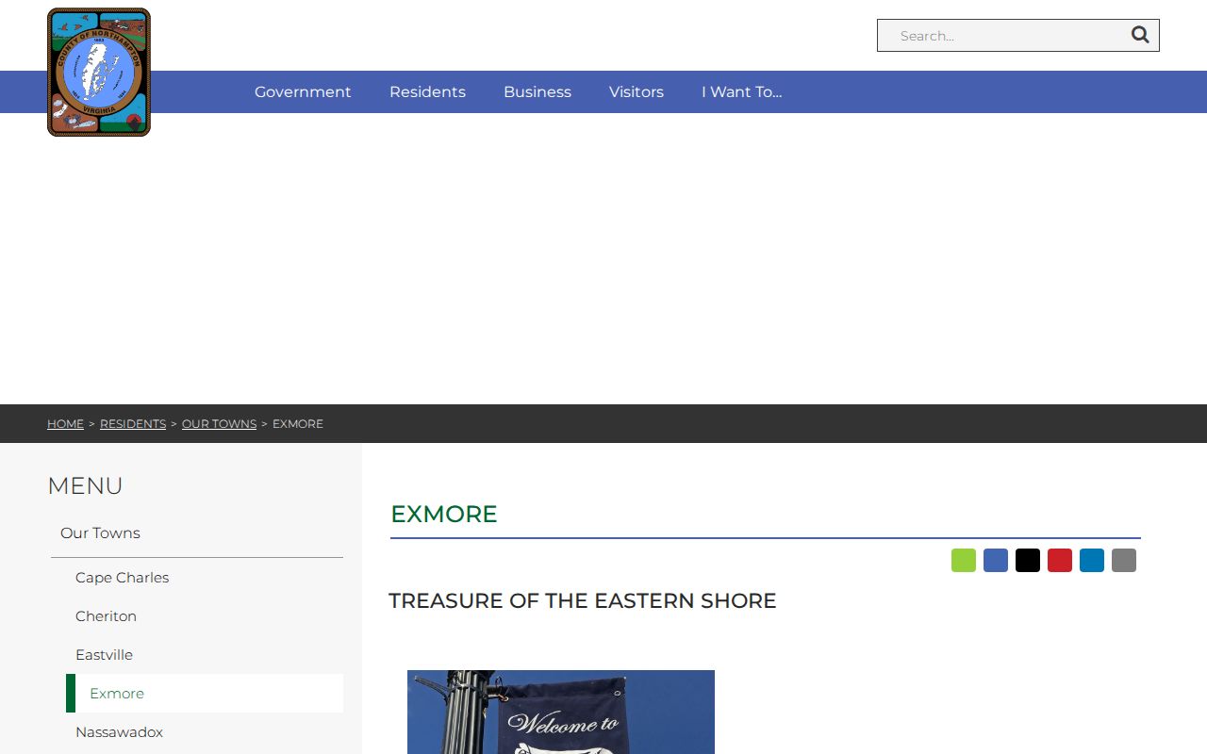The image size is (1207, 754).
Task: Open Our Towns in sidebar menu
Action: point(197,533)
